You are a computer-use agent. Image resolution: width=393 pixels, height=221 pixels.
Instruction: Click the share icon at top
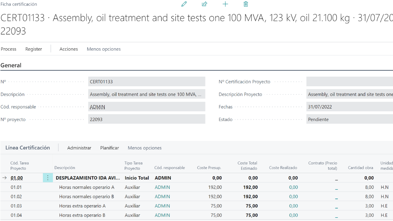(x=204, y=4)
